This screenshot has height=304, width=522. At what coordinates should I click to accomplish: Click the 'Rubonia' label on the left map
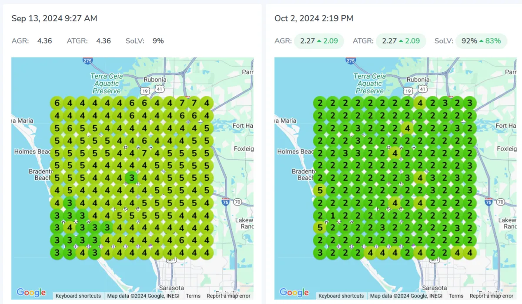(155, 80)
